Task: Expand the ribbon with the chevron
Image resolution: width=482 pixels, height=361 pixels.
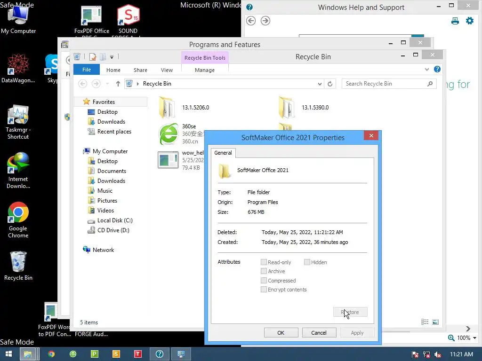Action: pos(426,70)
